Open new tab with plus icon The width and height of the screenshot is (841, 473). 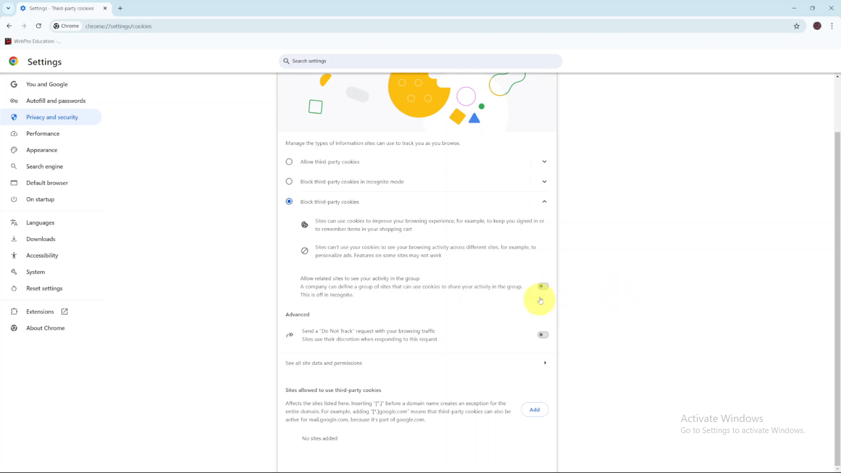click(120, 8)
